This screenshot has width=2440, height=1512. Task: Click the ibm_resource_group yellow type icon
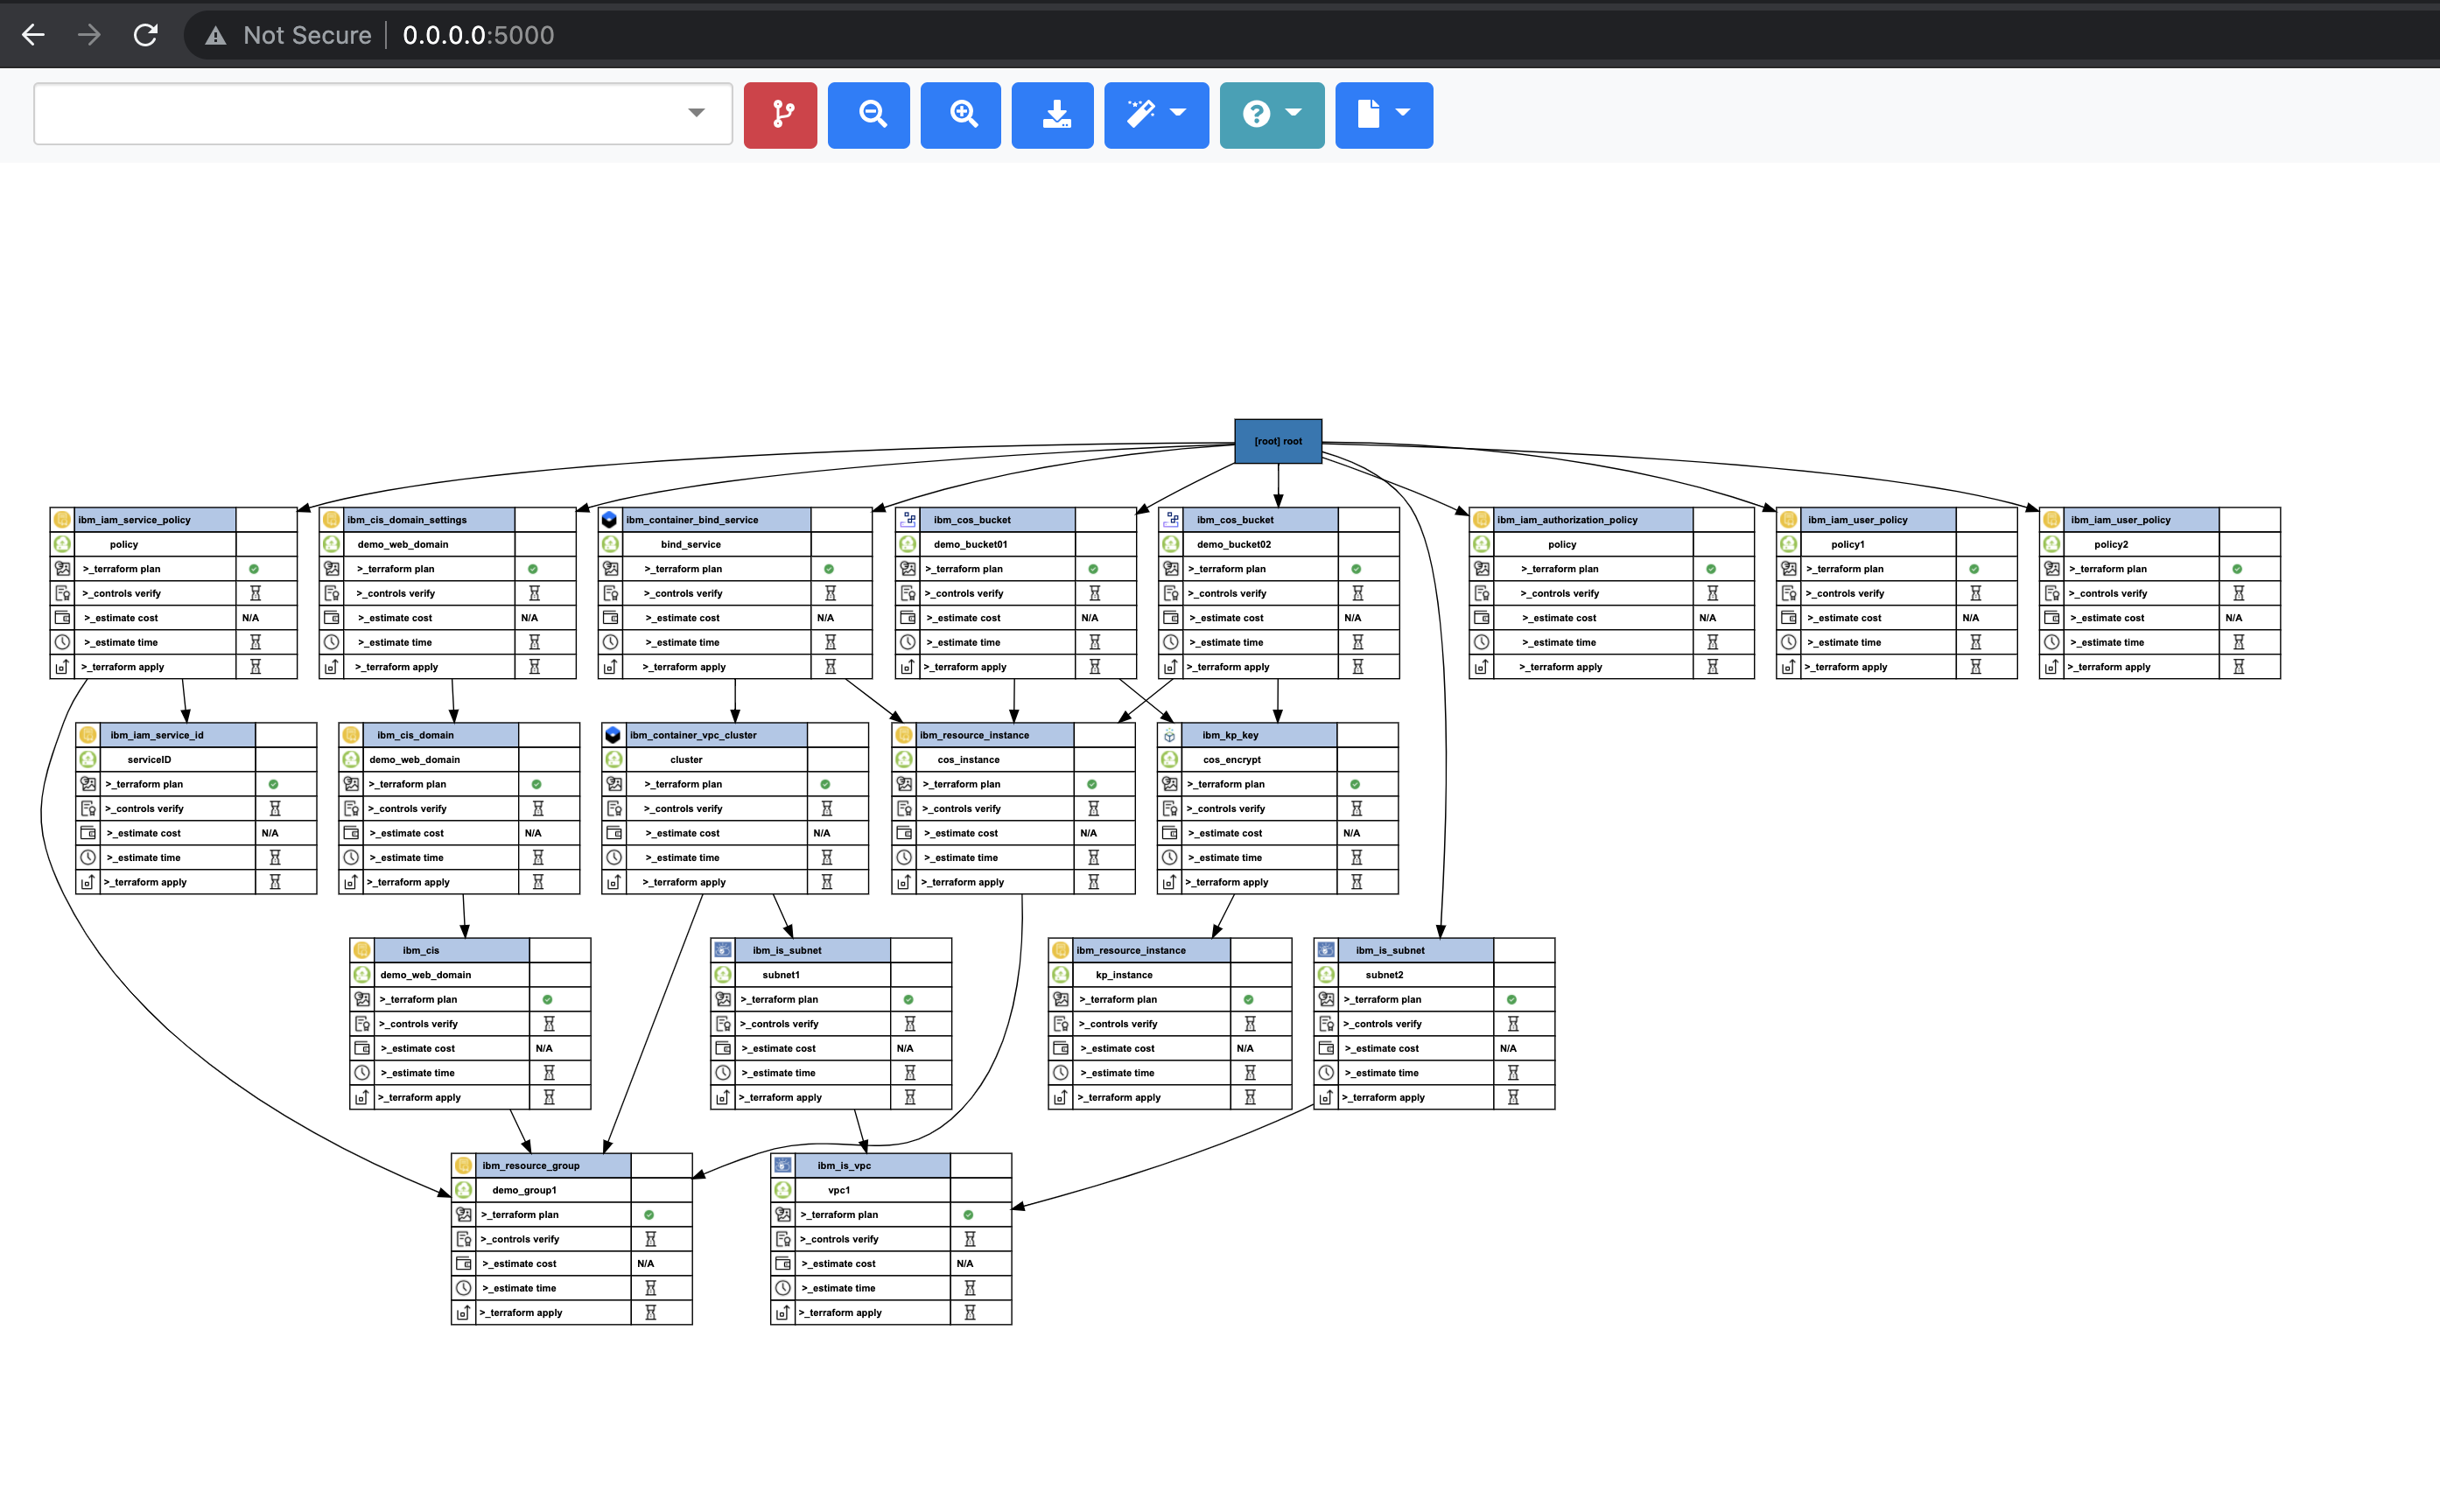click(464, 1165)
